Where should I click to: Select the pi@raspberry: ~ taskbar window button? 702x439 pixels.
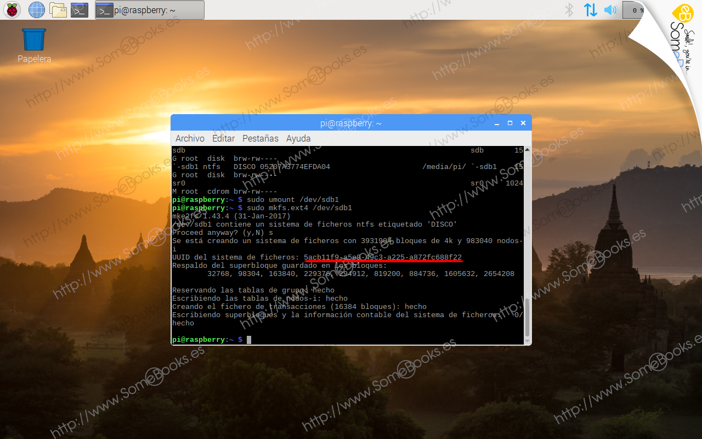(x=154, y=9)
